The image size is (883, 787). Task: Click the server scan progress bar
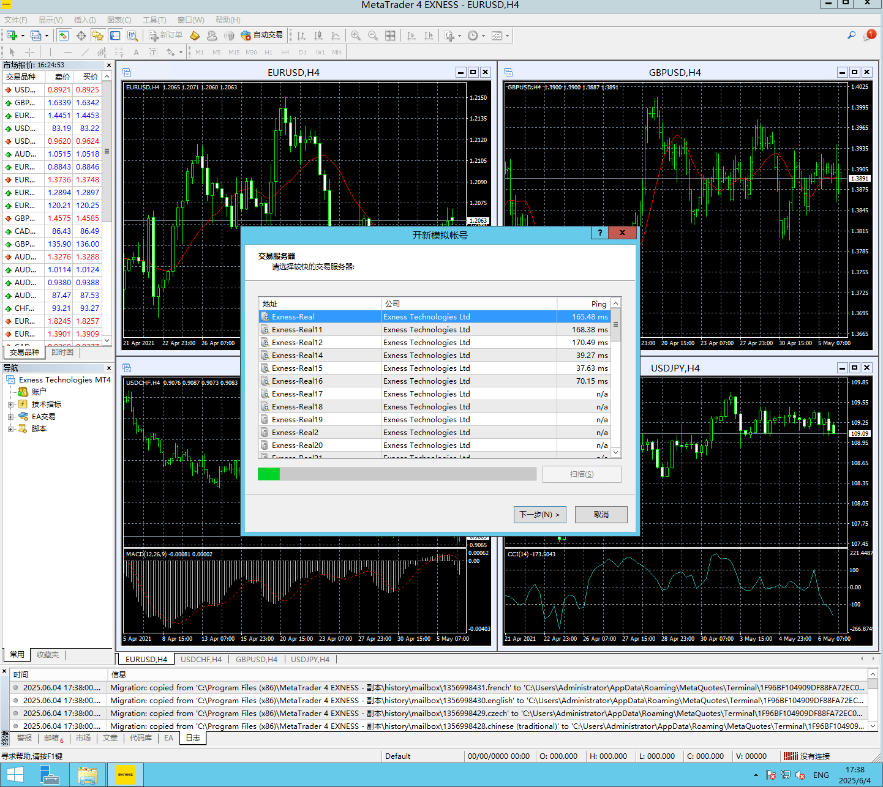tap(397, 474)
